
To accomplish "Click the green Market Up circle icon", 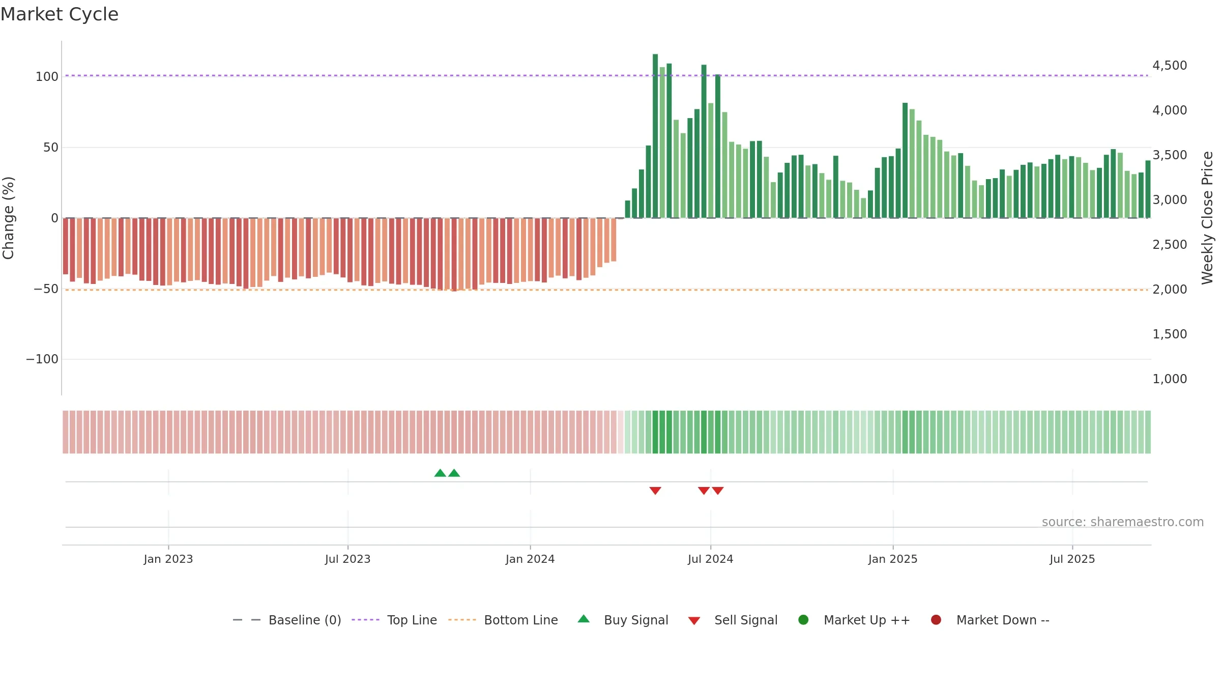I will pyautogui.click(x=803, y=620).
